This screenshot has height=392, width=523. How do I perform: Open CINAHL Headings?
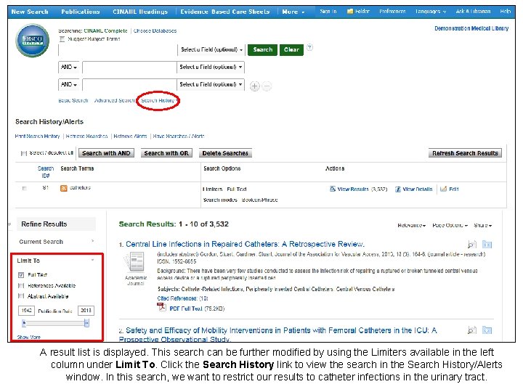click(x=140, y=12)
